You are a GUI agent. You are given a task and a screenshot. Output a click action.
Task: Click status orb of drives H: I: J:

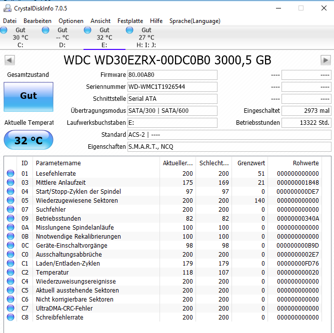[129, 30]
